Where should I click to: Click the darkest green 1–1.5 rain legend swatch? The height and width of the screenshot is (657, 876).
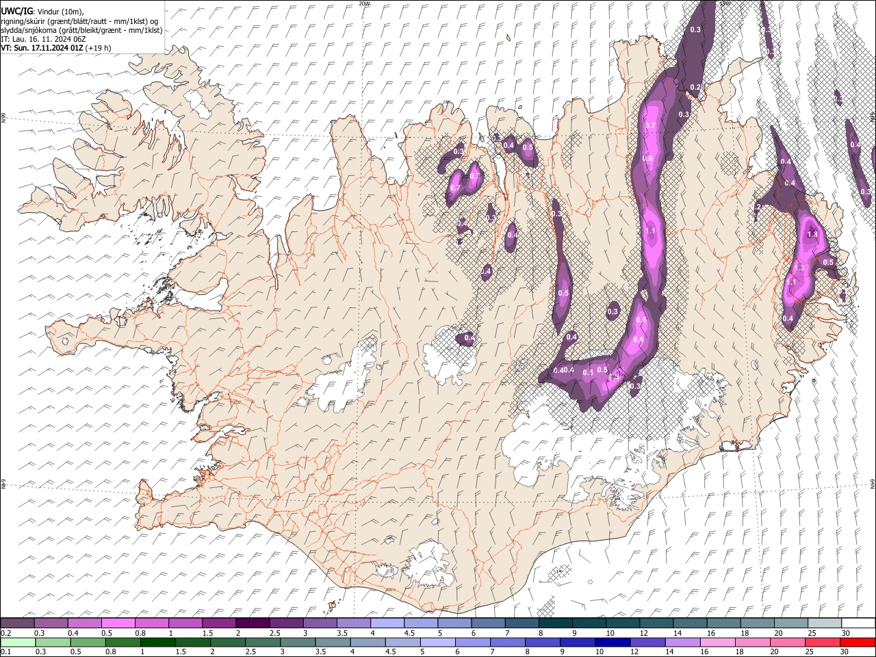[x=157, y=642]
